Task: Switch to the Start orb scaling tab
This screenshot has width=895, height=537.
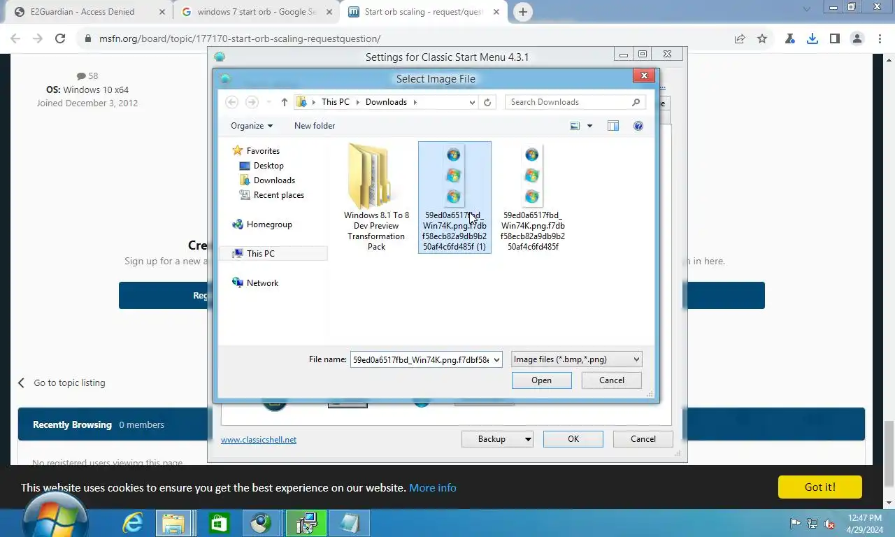Action: click(424, 12)
